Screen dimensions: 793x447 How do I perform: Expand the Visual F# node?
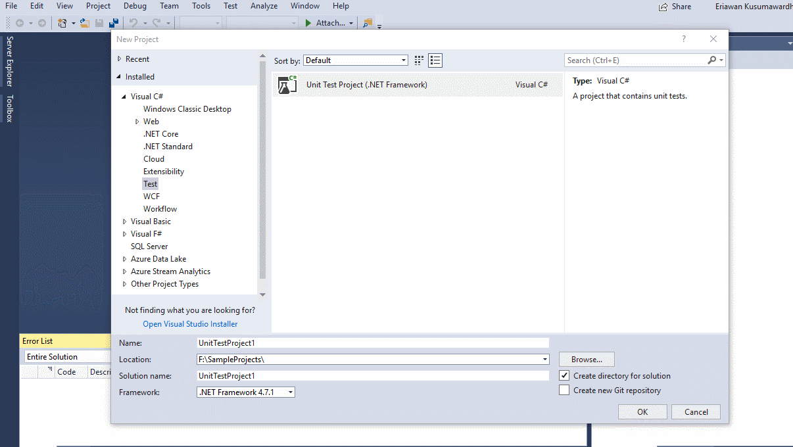coord(124,233)
